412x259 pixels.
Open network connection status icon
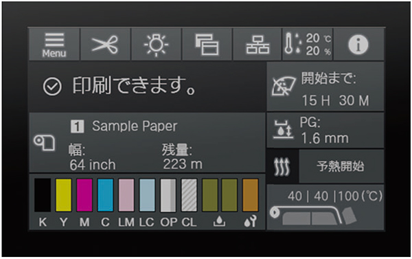257,45
